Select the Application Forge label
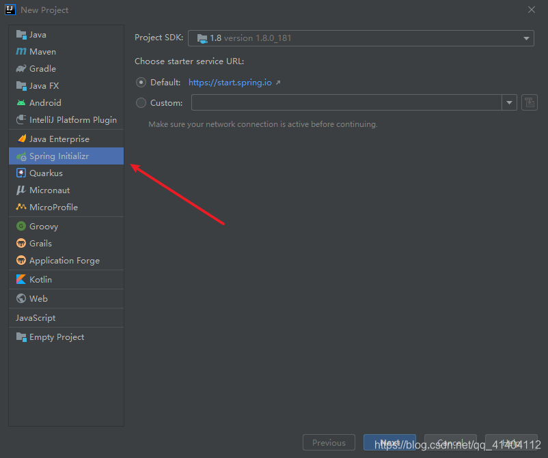The image size is (548, 458). coord(64,261)
